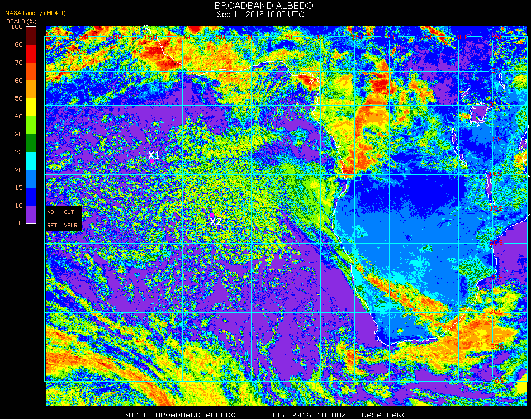Click the '10' colorbar tick value
Screen dimensions: 531x419
point(18,206)
